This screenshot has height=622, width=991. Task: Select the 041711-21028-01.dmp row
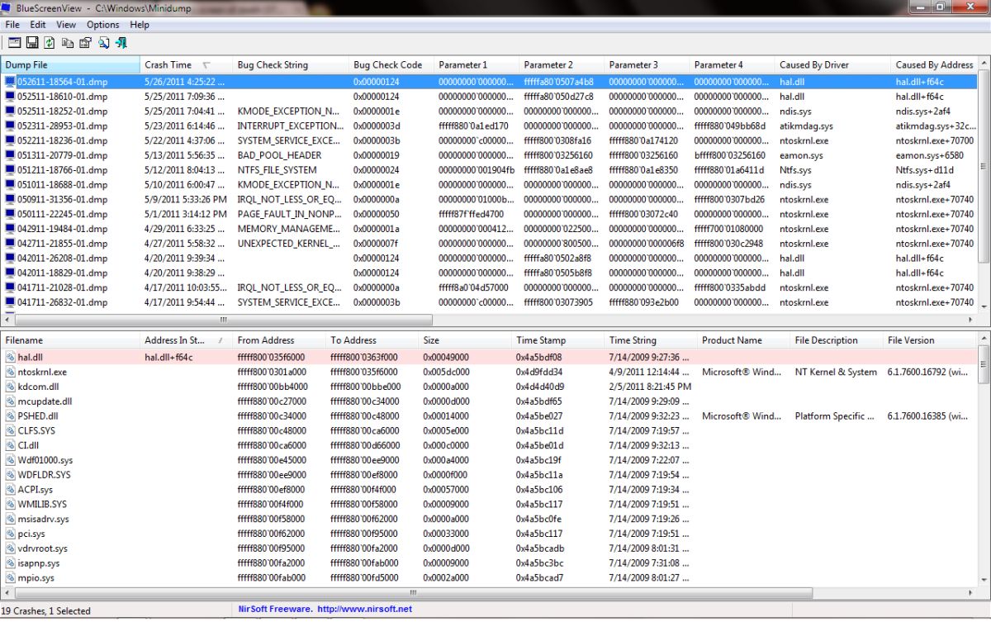click(489, 287)
